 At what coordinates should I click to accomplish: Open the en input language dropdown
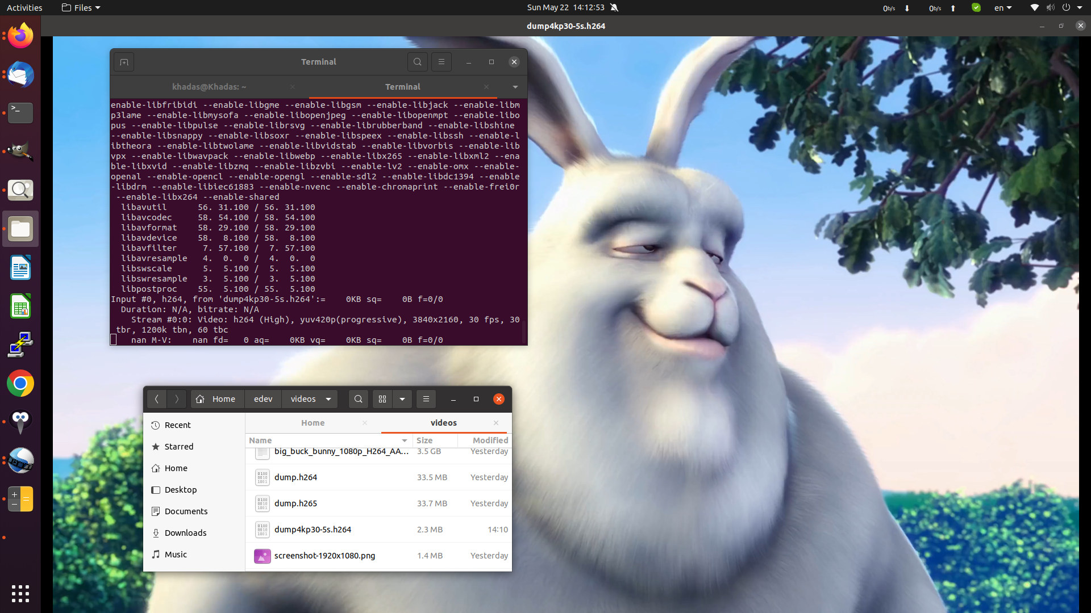pos(1003,7)
